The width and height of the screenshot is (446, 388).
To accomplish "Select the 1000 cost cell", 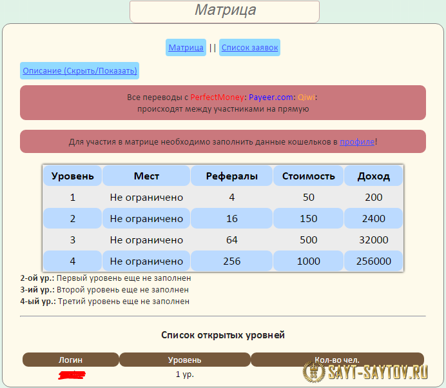I will (x=308, y=261).
